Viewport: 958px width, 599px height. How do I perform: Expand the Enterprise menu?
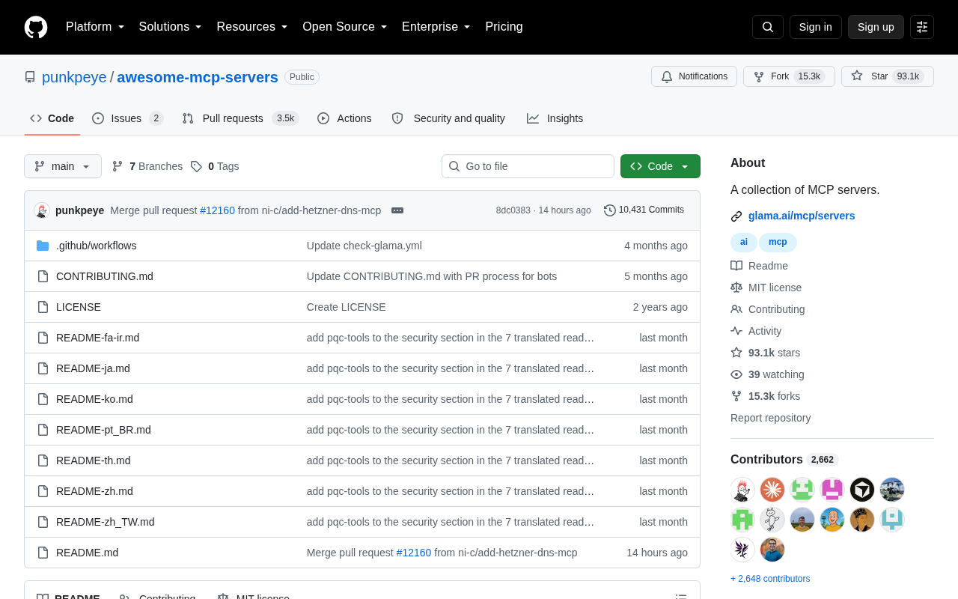pos(436,27)
